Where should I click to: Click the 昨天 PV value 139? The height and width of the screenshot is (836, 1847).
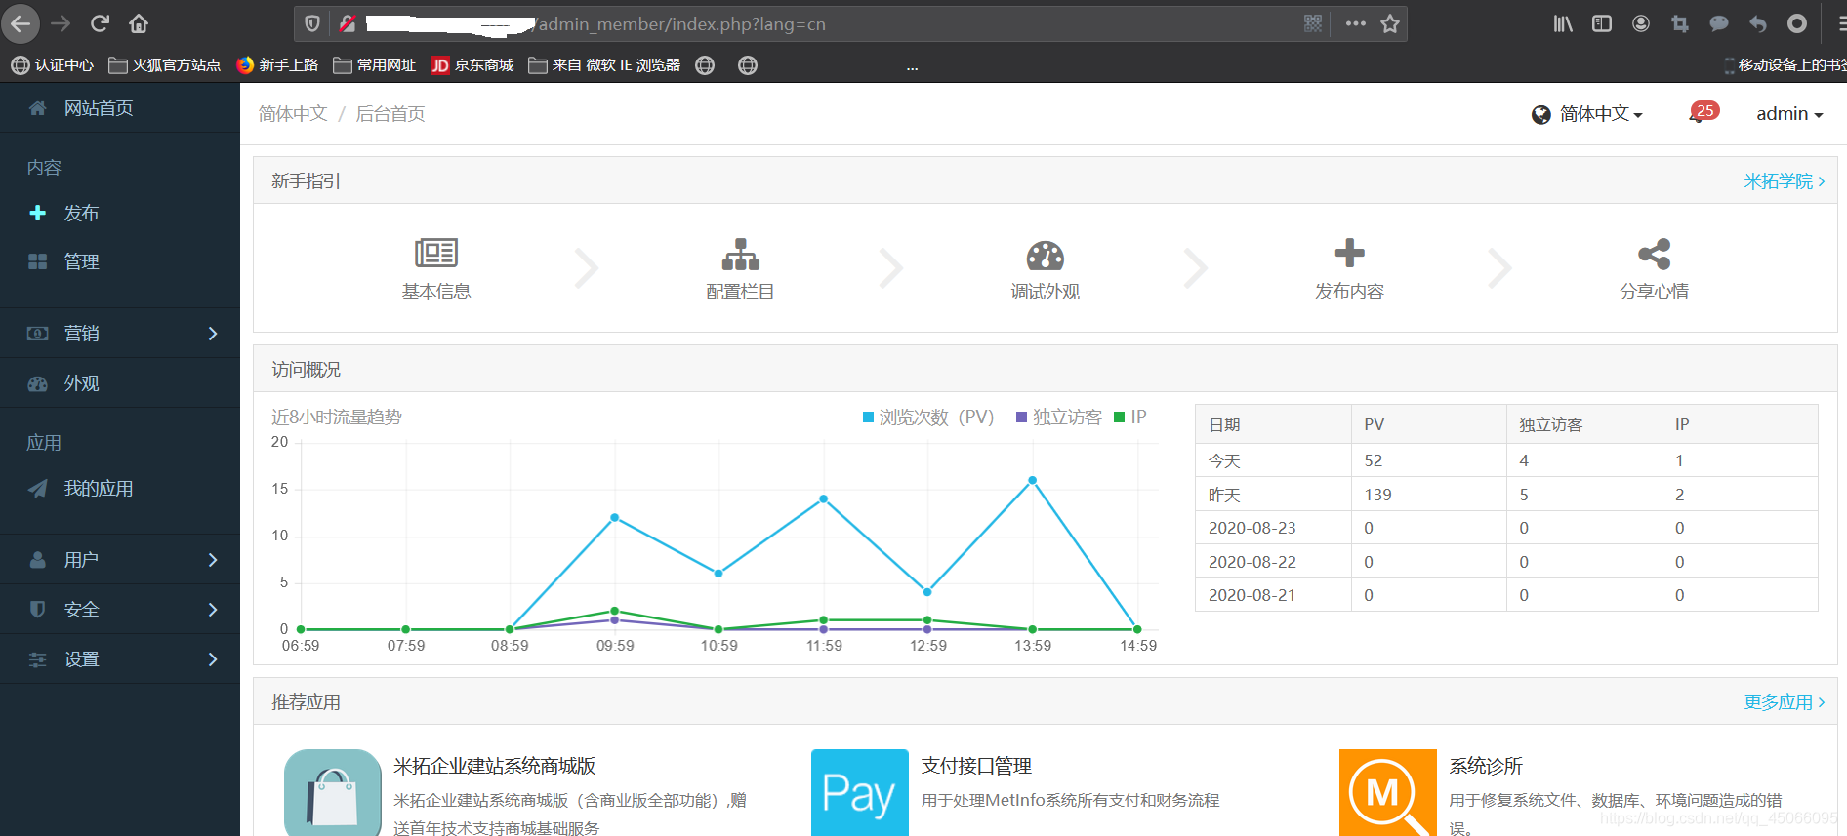coord(1378,495)
